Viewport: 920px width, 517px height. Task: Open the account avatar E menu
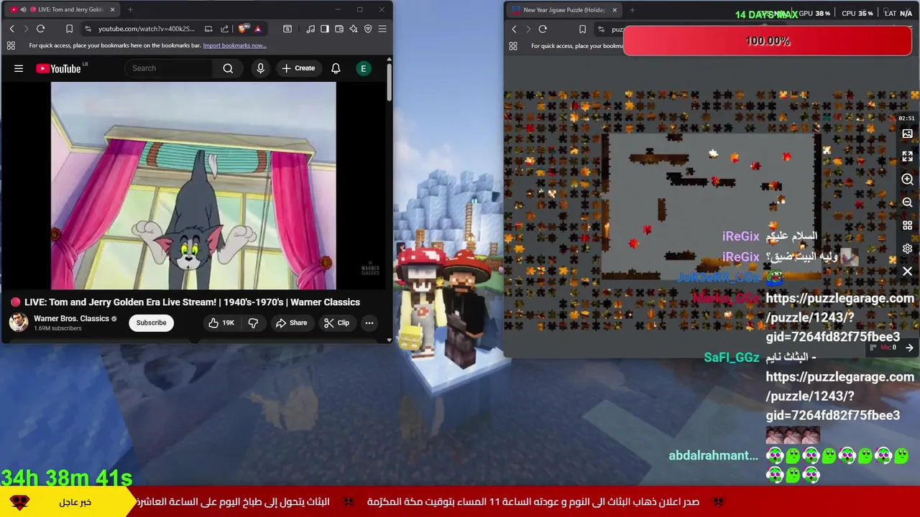point(363,68)
